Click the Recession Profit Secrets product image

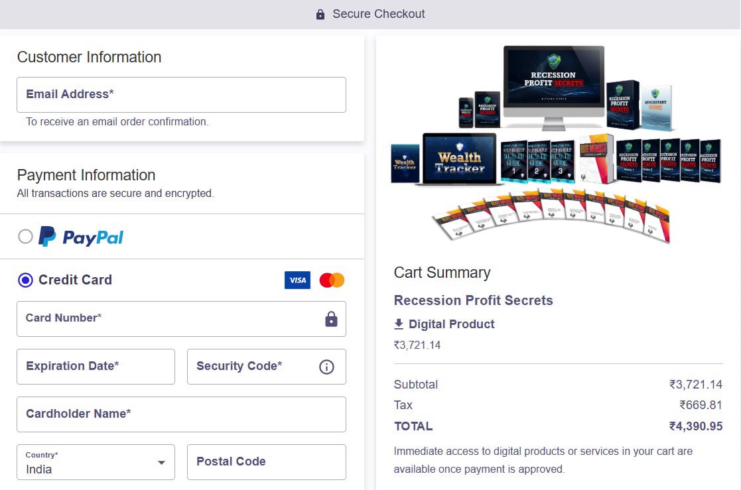(x=556, y=143)
